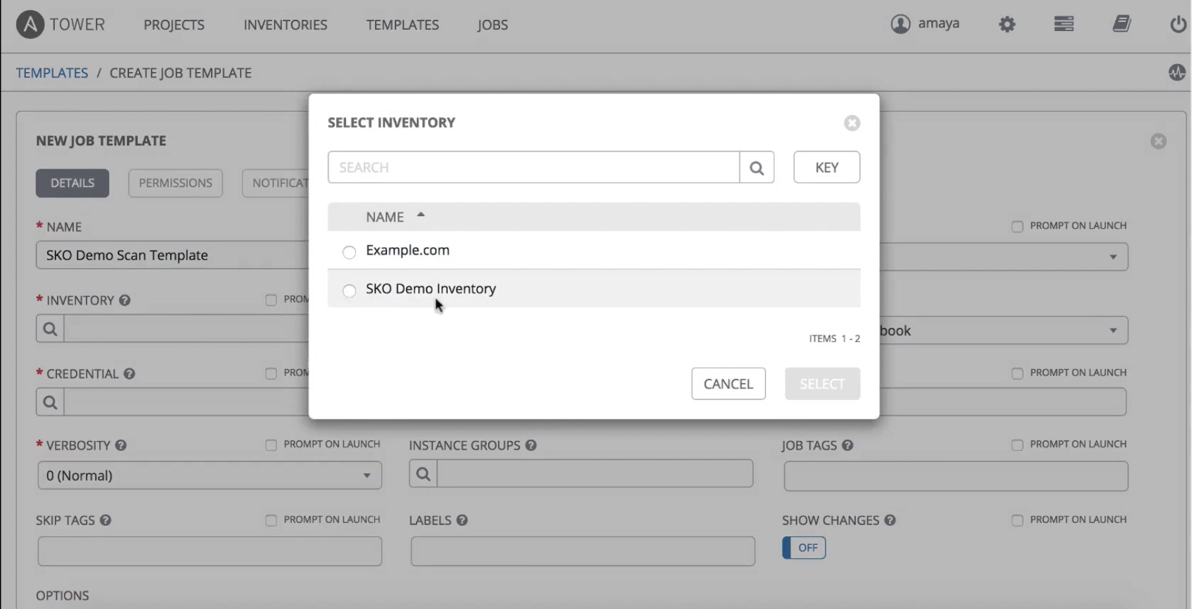The width and height of the screenshot is (1192, 609).
Task: Switch to the Permissions tab
Action: point(175,183)
